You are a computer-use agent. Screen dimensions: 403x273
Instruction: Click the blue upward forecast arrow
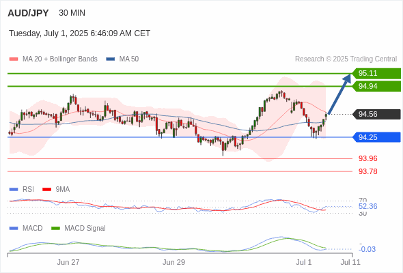click(339, 94)
